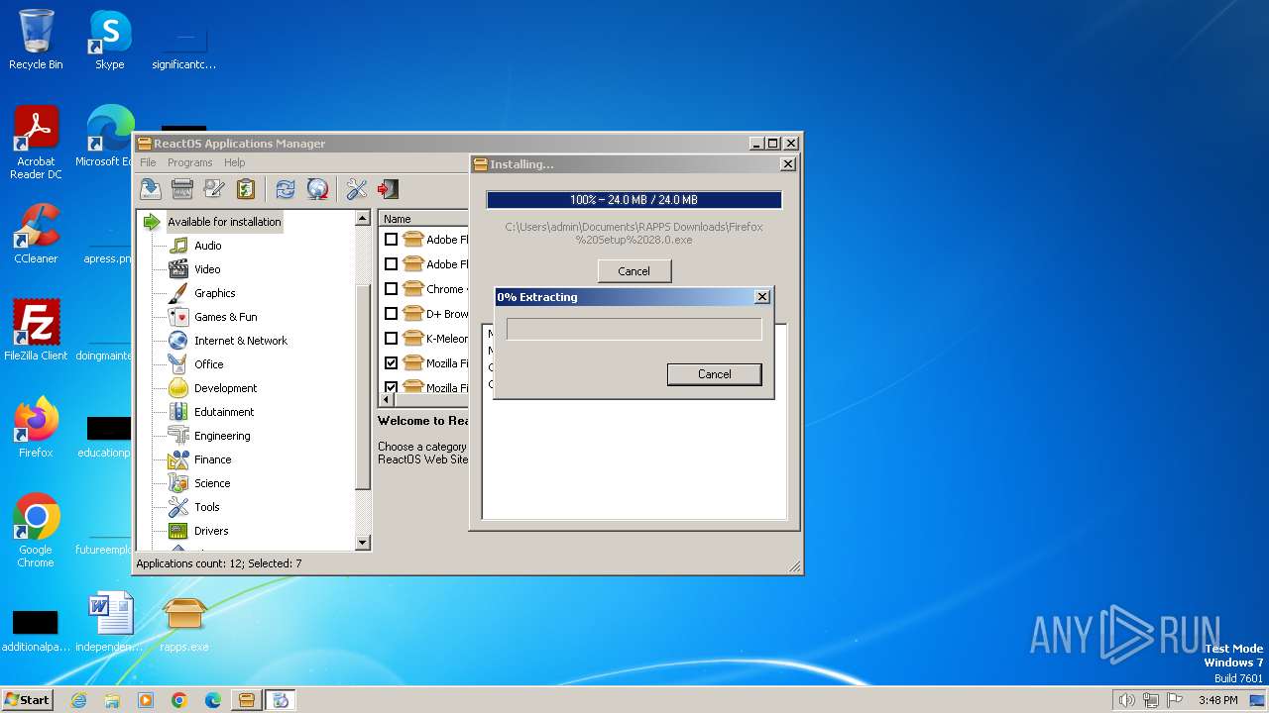
Task: Uncheck the first Mozilla Fi checkbox
Action: [x=391, y=363]
